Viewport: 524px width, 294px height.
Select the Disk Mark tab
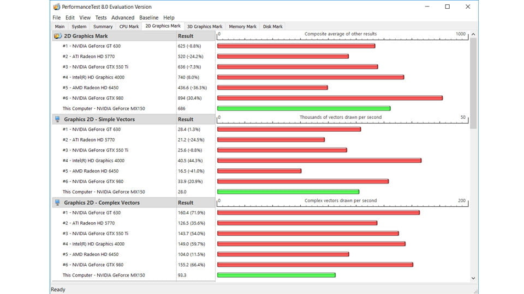point(273,26)
